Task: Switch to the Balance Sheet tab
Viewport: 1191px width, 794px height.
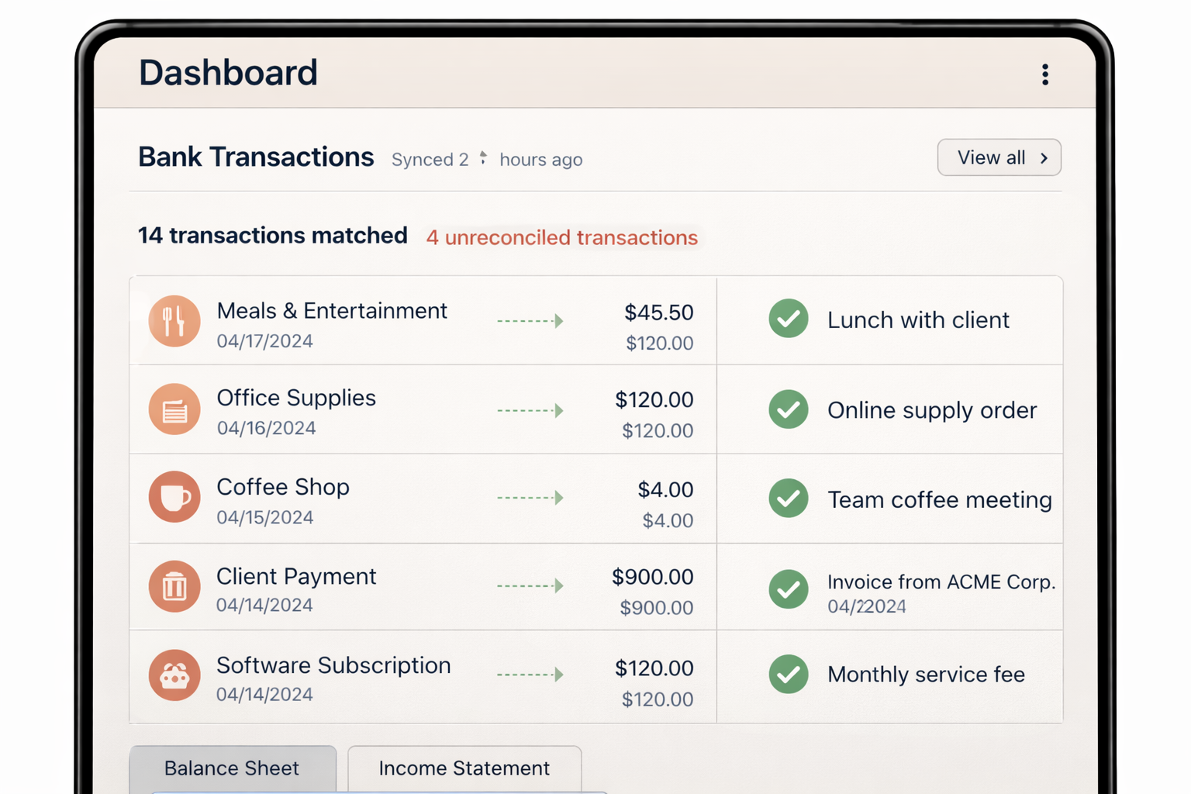Action: click(x=232, y=768)
